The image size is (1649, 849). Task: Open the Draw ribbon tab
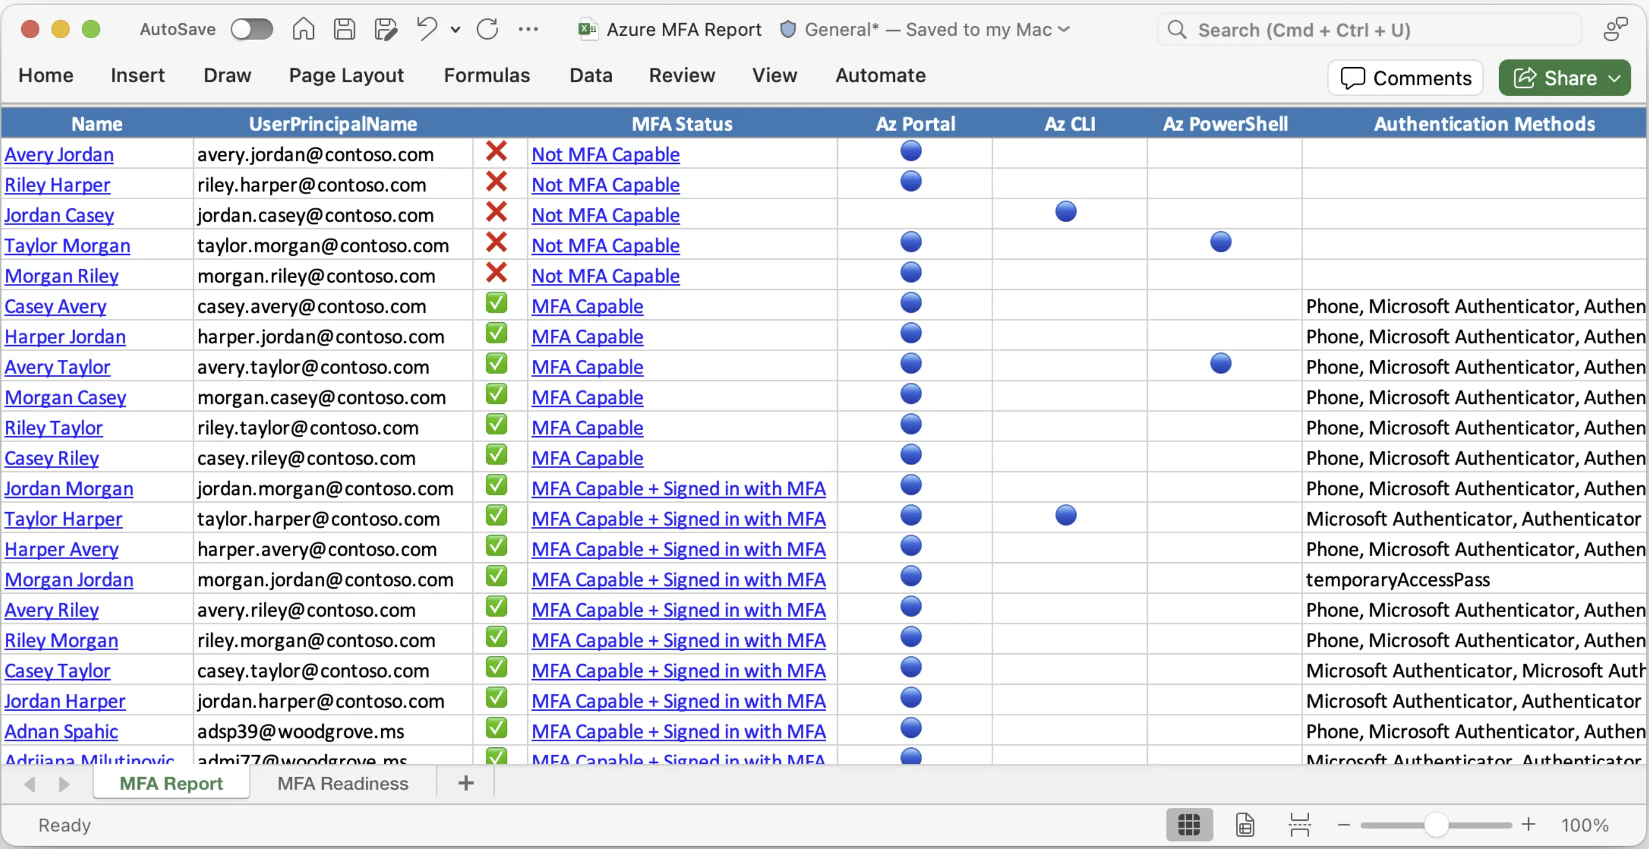tap(227, 75)
